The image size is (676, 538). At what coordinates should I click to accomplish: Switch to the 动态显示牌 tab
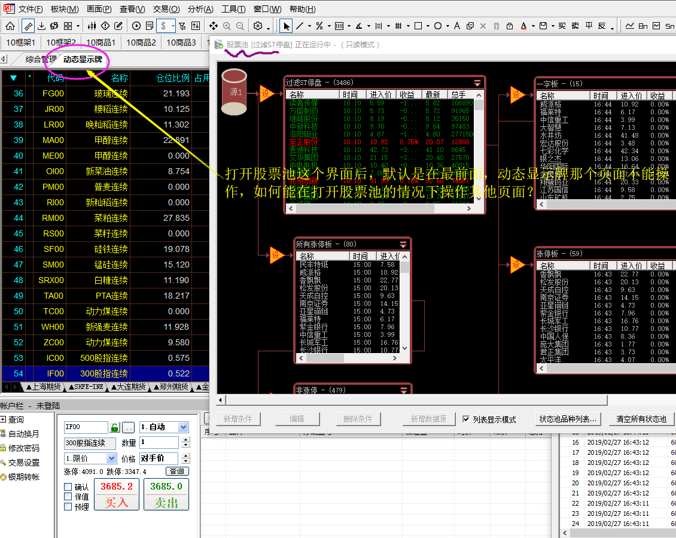(83, 59)
